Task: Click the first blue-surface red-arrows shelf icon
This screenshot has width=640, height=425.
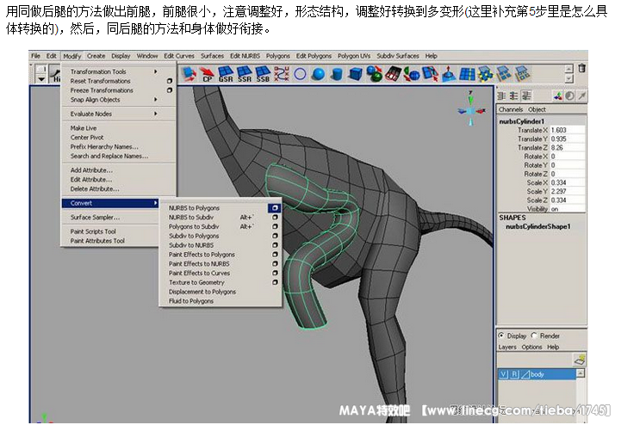Action: [189, 74]
